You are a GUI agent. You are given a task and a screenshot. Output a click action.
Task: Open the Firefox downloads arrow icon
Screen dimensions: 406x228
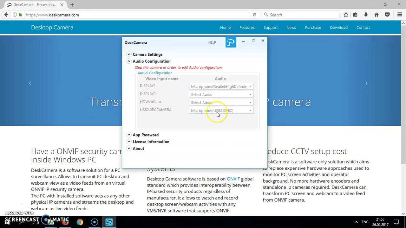[x=366, y=15]
